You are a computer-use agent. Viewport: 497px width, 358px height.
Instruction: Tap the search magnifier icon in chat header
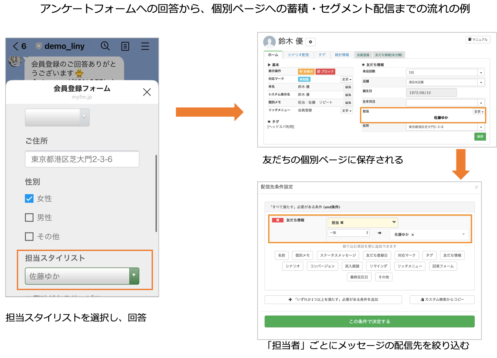(x=105, y=46)
